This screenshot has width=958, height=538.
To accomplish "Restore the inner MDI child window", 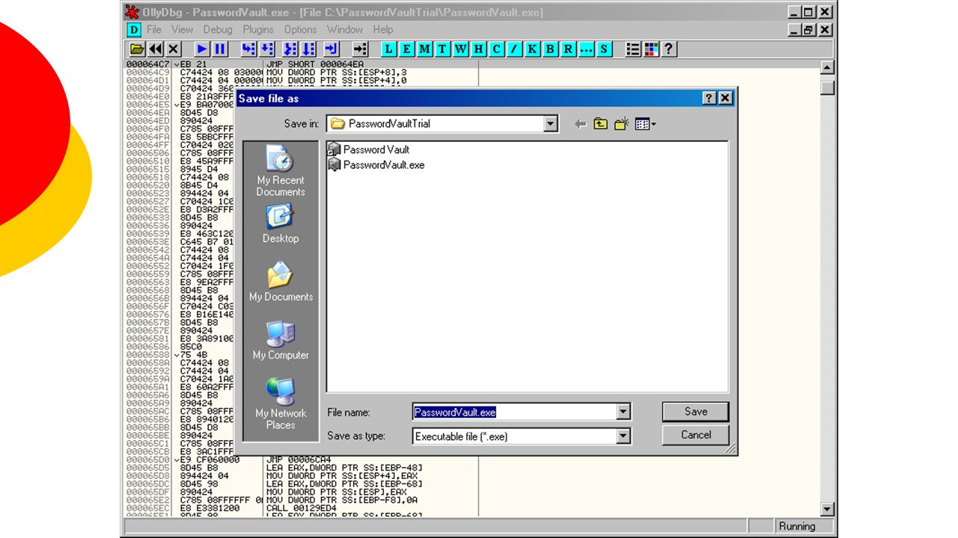I will click(808, 30).
